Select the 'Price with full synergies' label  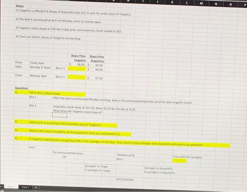187,157
